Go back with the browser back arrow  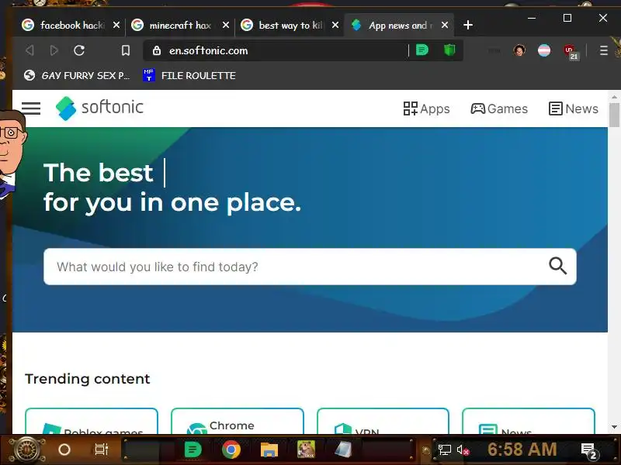29,50
